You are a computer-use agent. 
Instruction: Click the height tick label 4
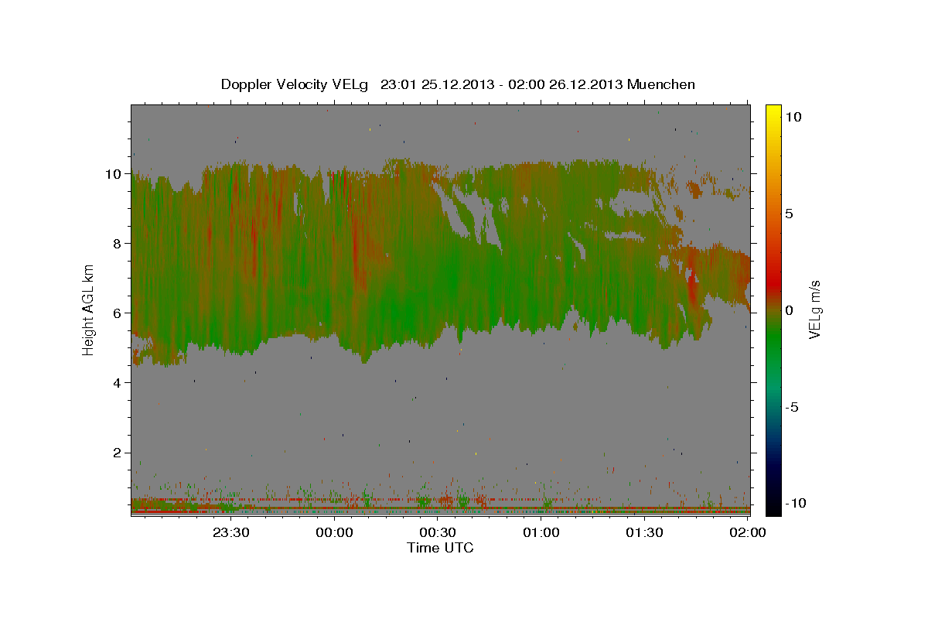click(117, 383)
